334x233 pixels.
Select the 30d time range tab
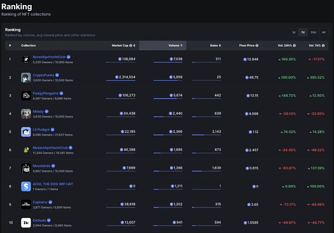313,32
